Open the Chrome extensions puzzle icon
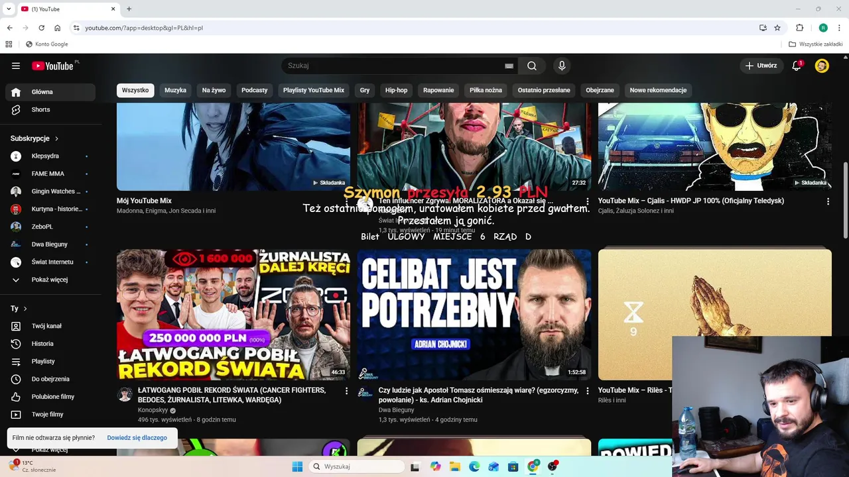849x477 pixels. [x=799, y=28]
